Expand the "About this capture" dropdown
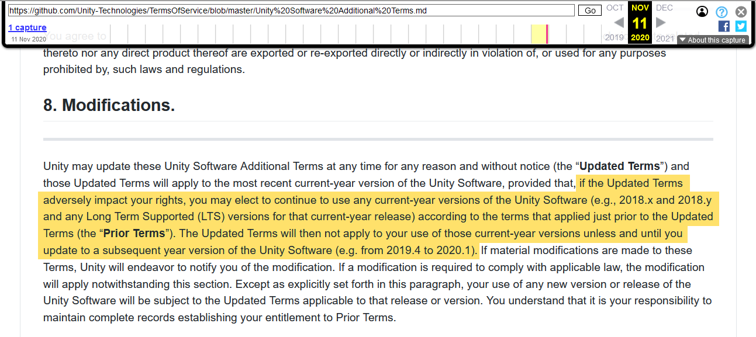Screen dimensions: 756x337 [712, 40]
